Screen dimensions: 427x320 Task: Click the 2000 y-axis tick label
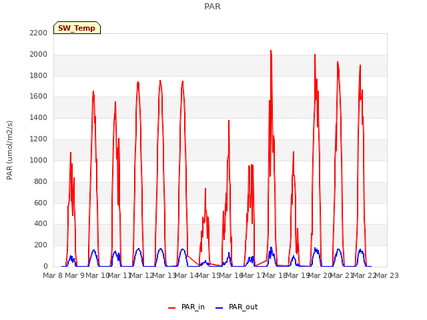coord(39,54)
